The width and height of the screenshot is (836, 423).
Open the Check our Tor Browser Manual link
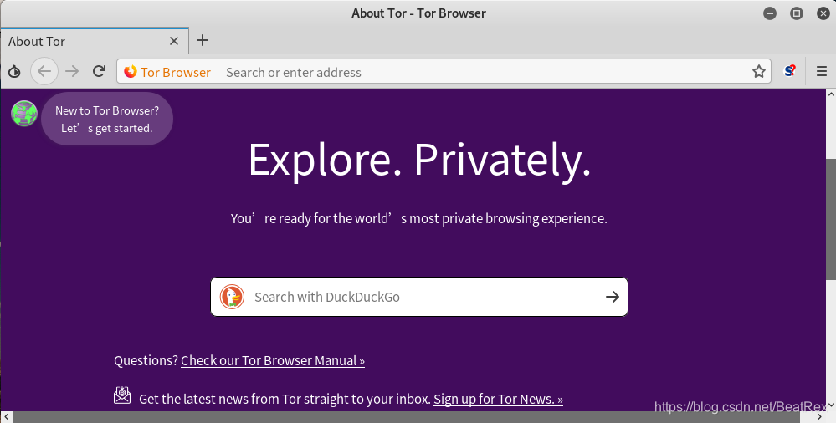[273, 360]
